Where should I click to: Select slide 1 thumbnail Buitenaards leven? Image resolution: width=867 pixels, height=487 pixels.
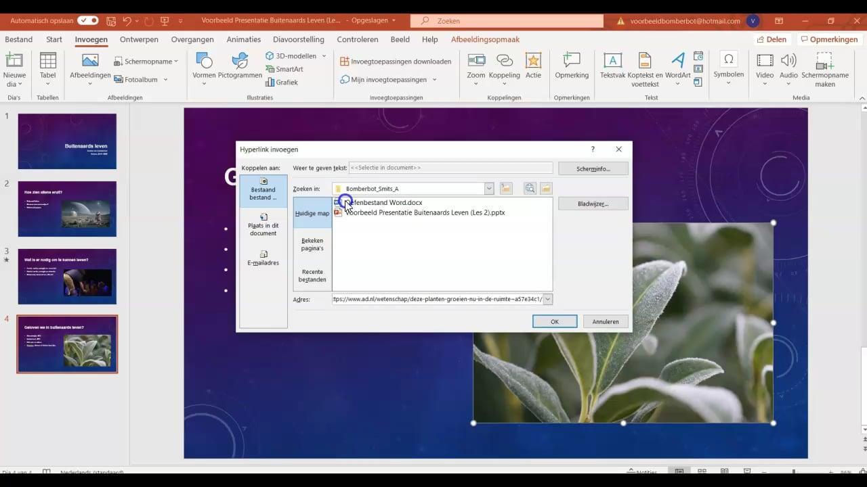tap(67, 141)
